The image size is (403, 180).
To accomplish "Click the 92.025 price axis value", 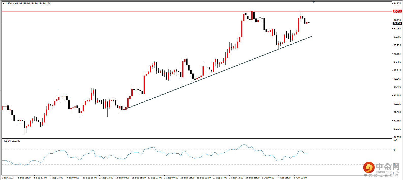I will 397,129.
